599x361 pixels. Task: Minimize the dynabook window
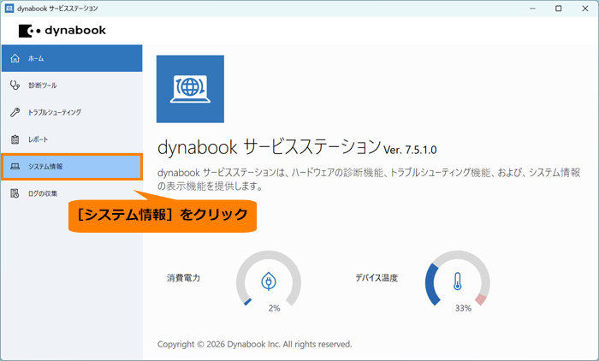point(532,9)
